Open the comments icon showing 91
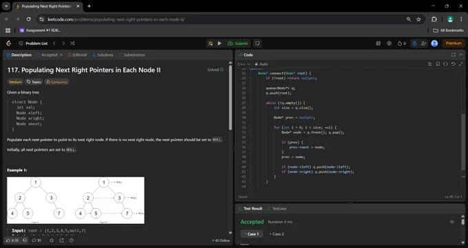Viewport: 468px width, 248px height. [x=36, y=240]
